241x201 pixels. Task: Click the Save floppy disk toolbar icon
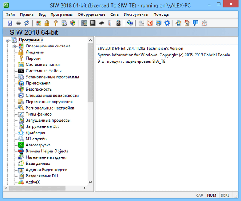click(10, 23)
